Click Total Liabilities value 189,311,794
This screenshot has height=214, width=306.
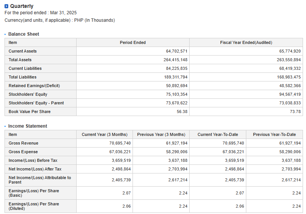(x=176, y=77)
